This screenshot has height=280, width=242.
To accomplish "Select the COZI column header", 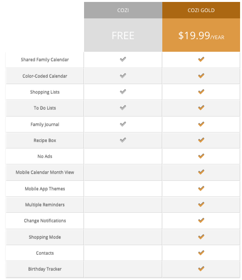I will (123, 10).
